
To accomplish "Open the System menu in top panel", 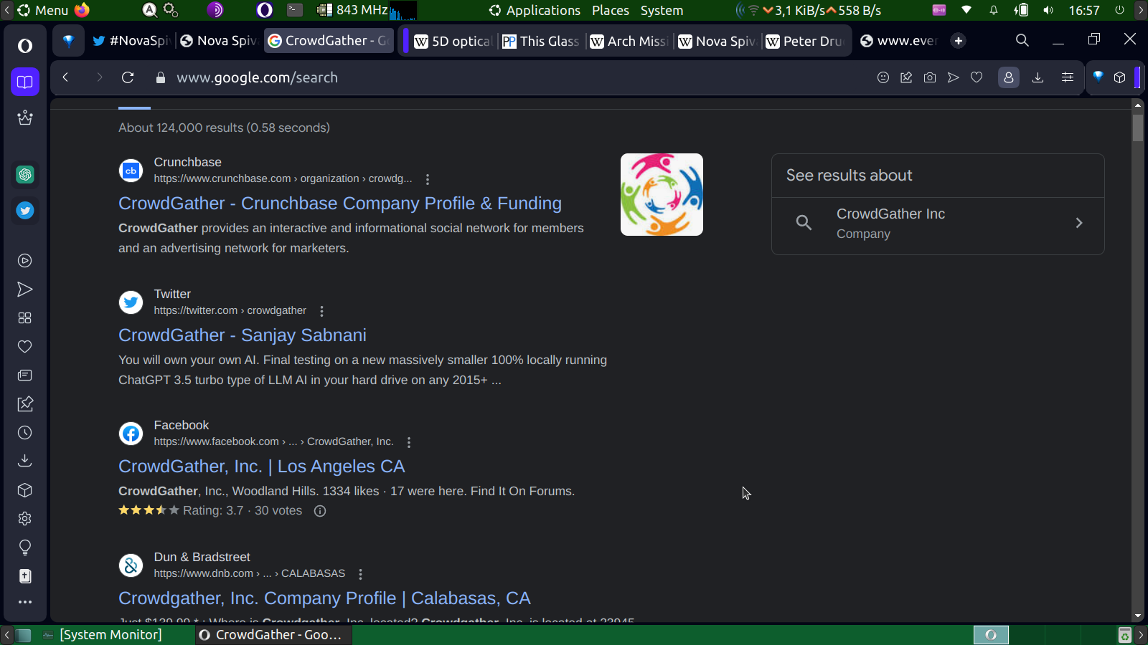I will coord(662,10).
